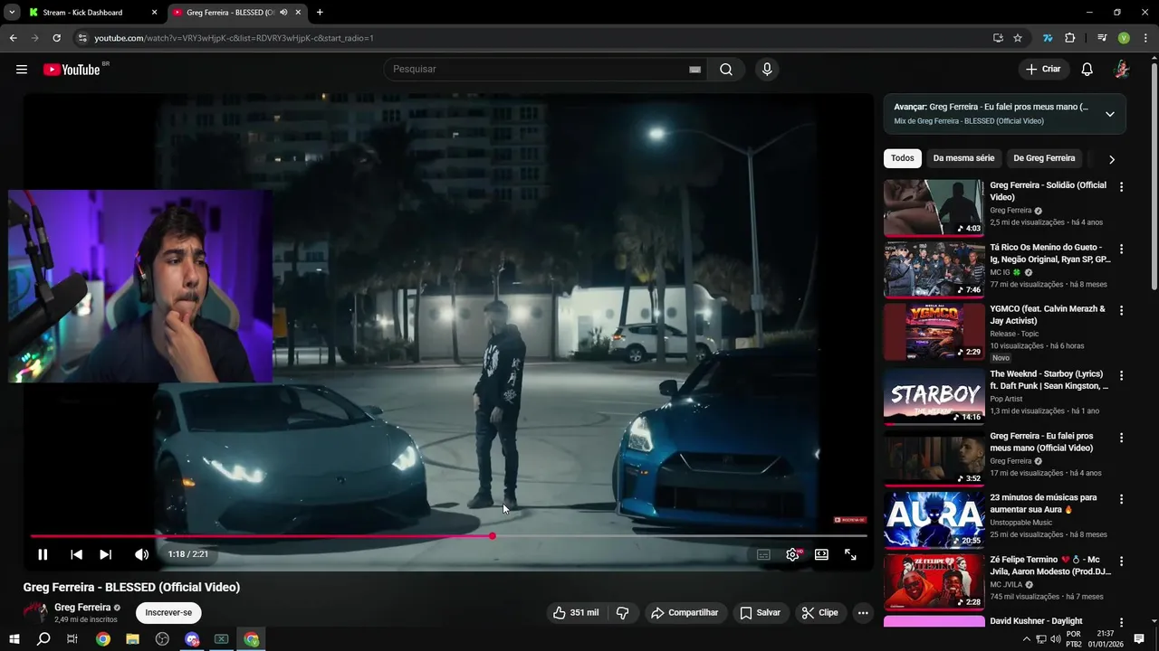Open options for 23 minutos de músicas

pos(1121,499)
